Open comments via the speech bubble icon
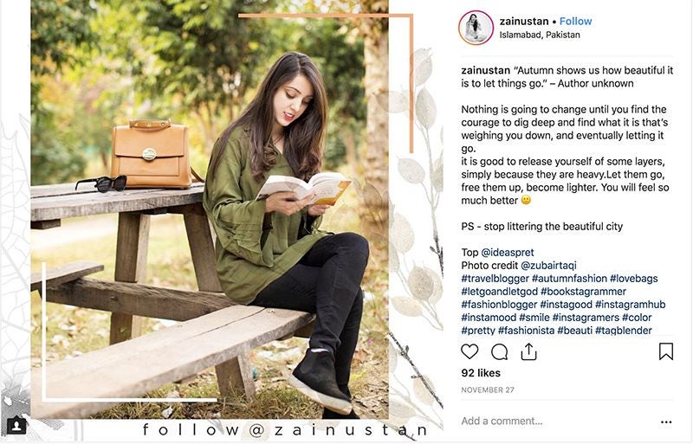 pos(499,352)
